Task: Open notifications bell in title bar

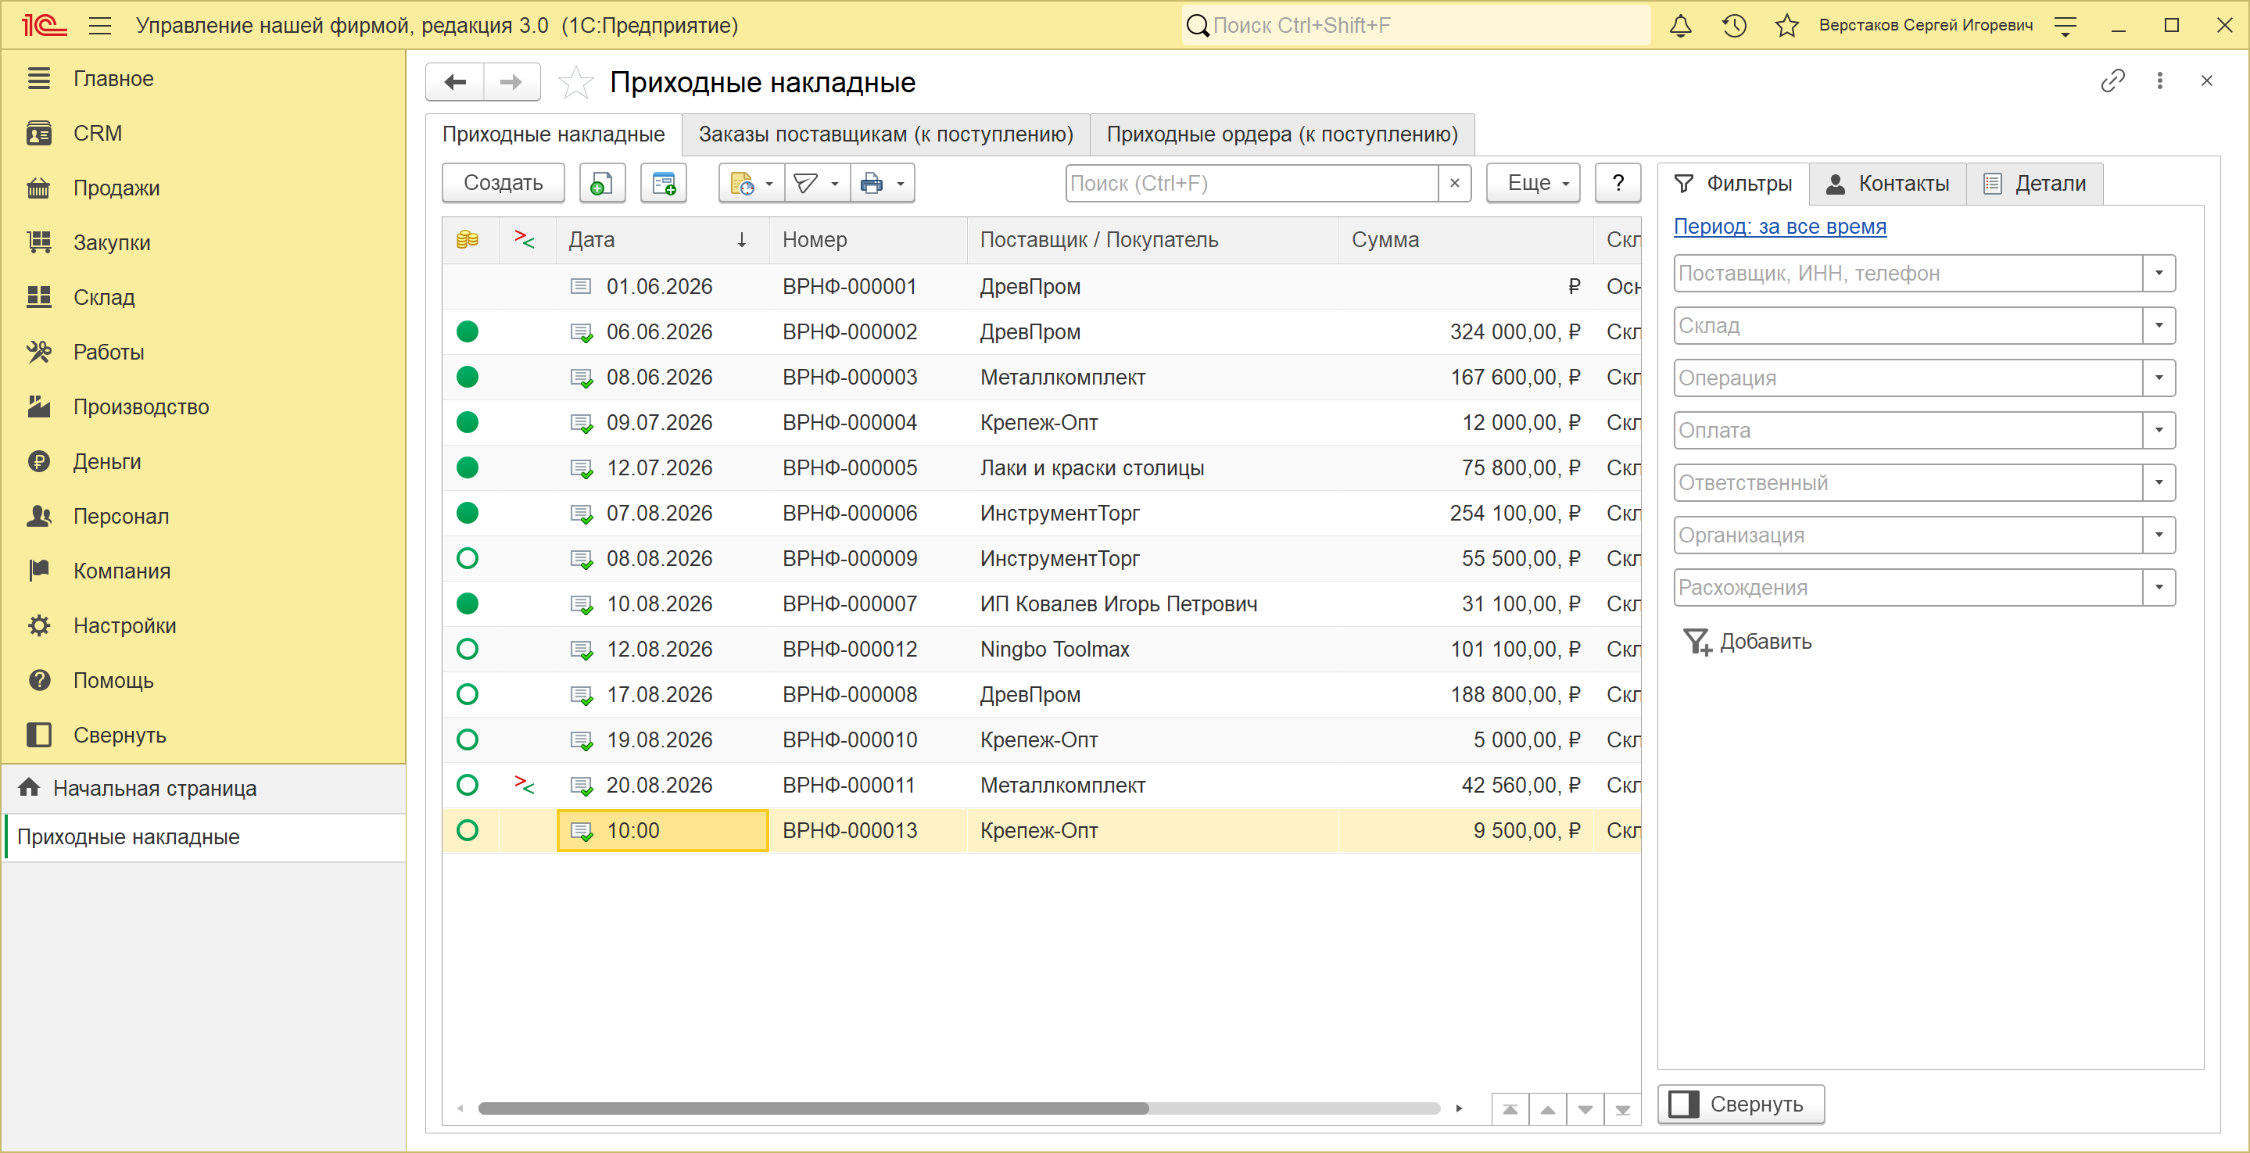Action: pyautogui.click(x=1681, y=25)
